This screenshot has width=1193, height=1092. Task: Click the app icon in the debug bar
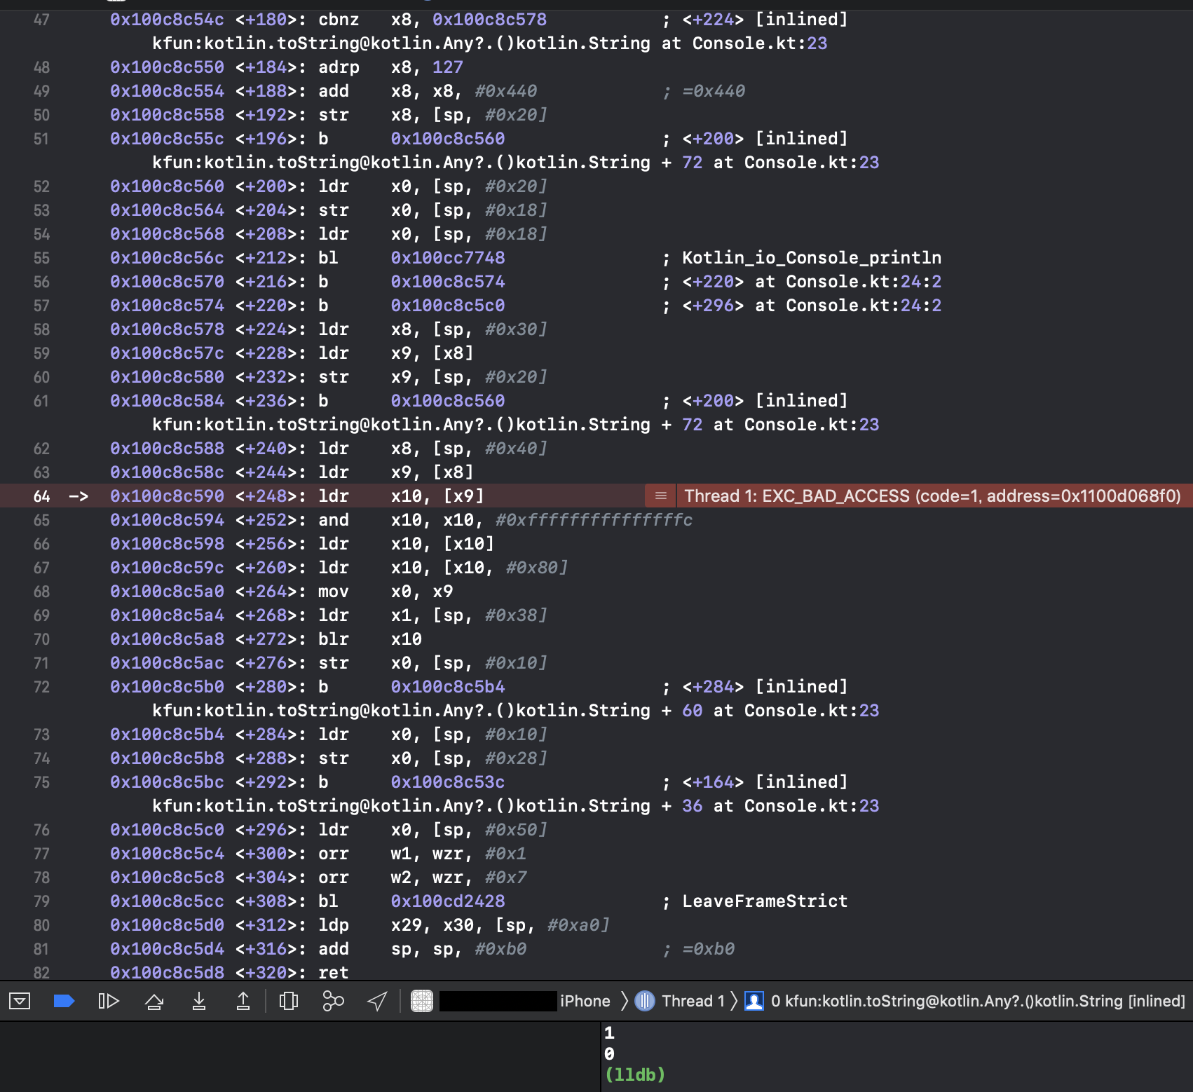coord(421,1001)
